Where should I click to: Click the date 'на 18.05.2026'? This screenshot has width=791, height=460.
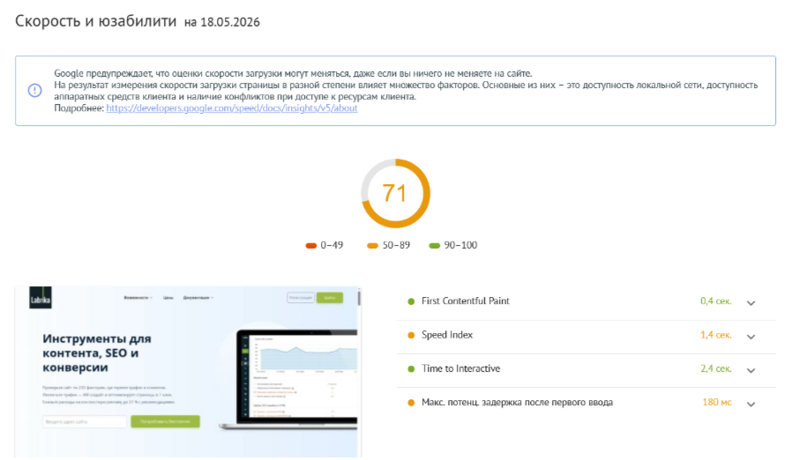point(222,22)
